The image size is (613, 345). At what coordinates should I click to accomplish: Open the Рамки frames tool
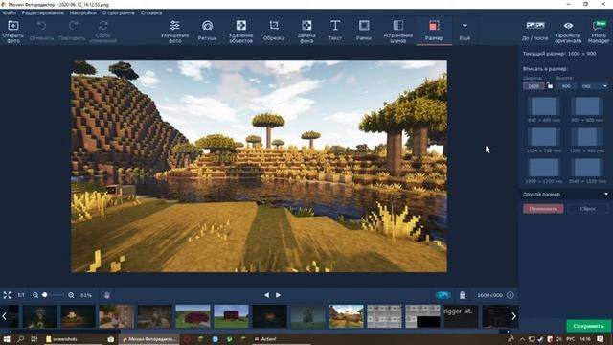coord(364,31)
